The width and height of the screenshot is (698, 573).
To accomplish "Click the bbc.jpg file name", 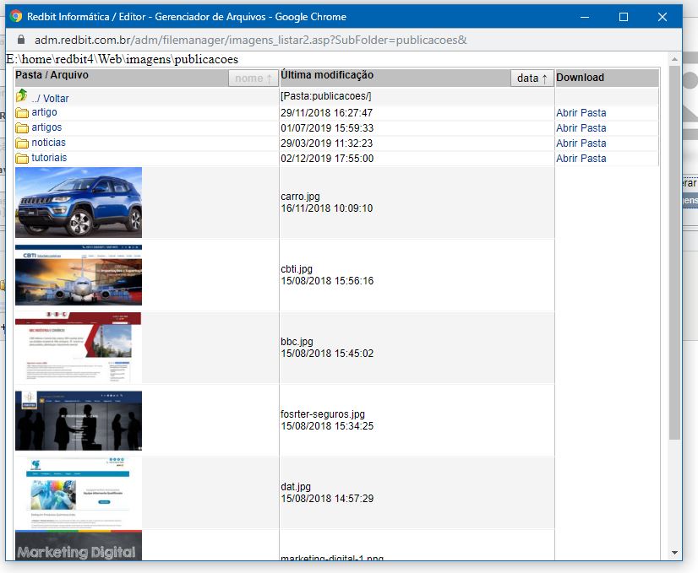I will (x=297, y=342).
